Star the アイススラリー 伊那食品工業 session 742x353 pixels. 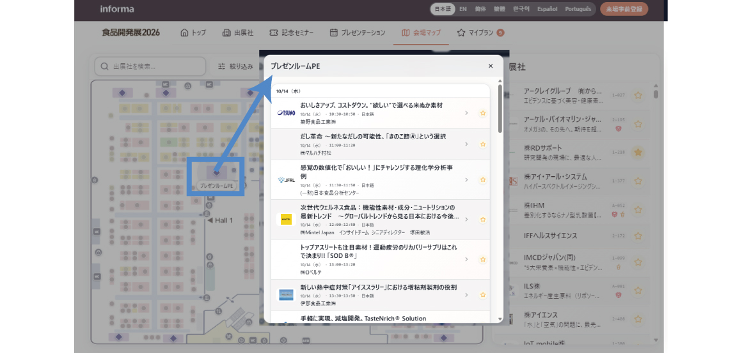[483, 295]
